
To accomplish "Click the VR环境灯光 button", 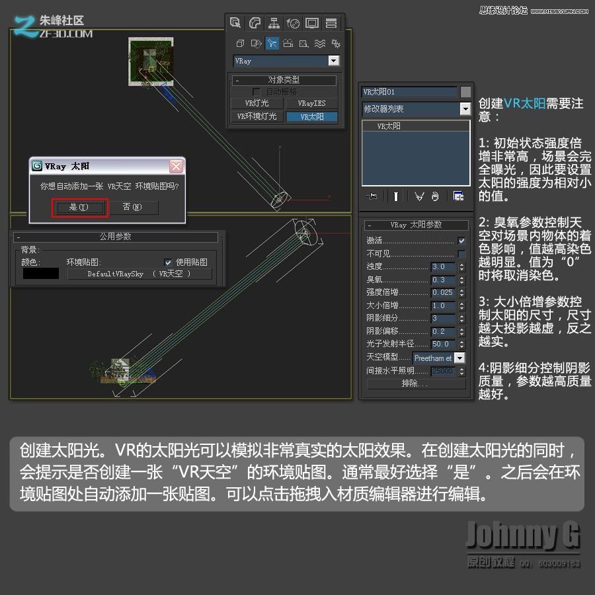I will 257,116.
